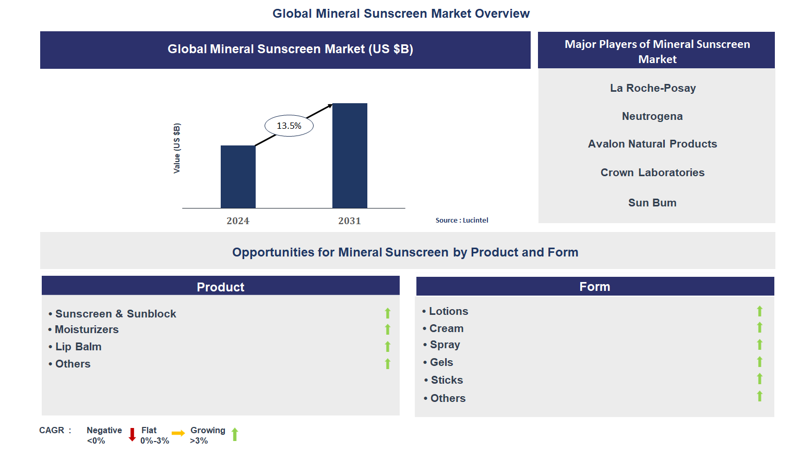
Task: Click the red Negative CAGR arrow in the legend
Action: point(132,434)
